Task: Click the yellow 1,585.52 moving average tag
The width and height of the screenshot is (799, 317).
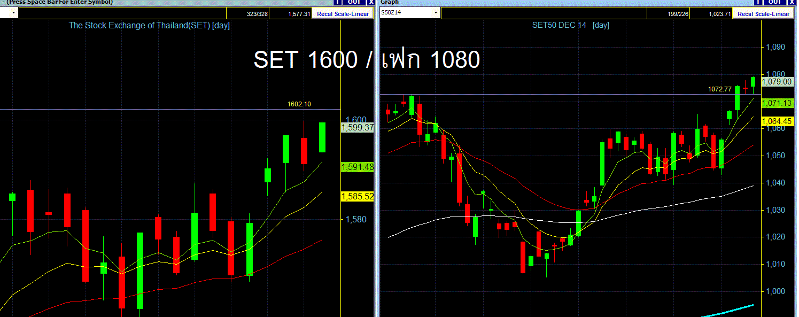Action: coord(357,196)
